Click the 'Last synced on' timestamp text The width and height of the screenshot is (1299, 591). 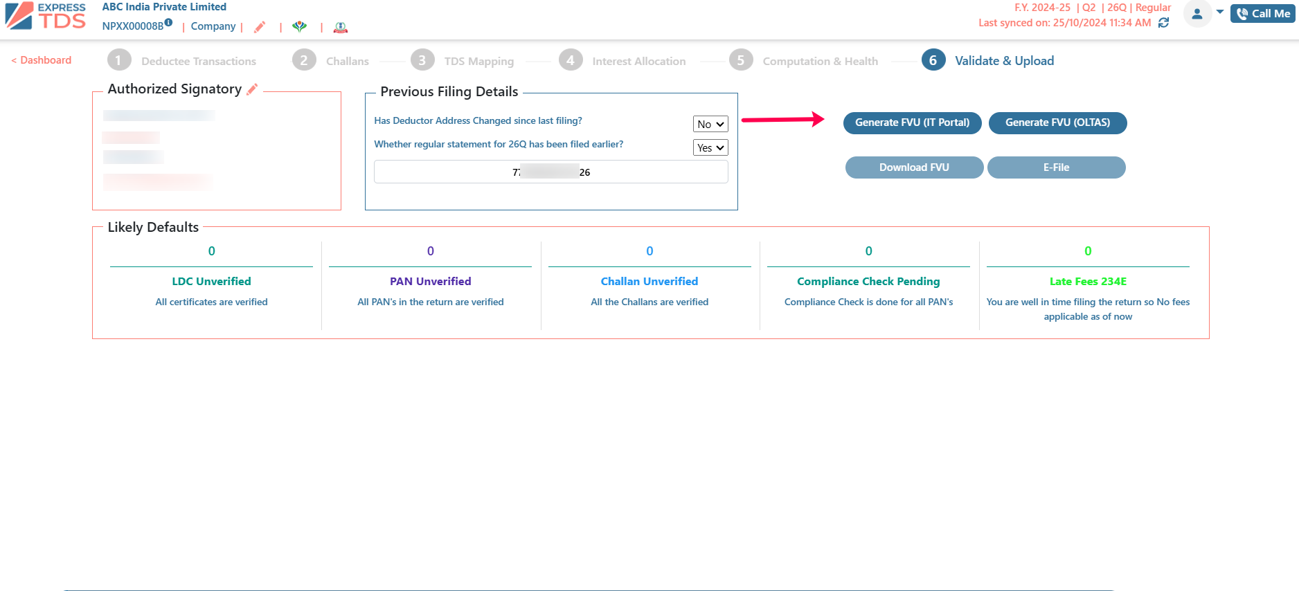tap(1064, 23)
